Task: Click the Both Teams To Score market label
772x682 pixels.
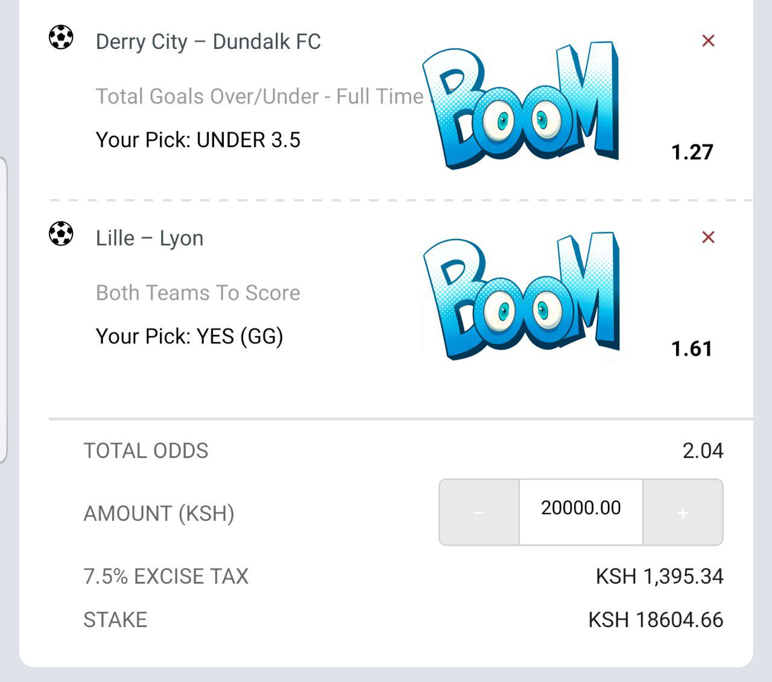Action: pos(198,293)
